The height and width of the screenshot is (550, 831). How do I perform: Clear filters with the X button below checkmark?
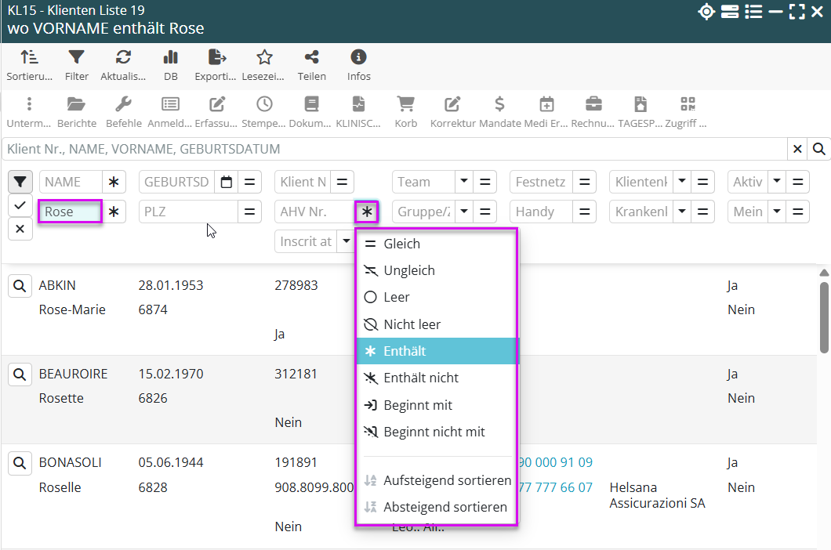[x=20, y=229]
